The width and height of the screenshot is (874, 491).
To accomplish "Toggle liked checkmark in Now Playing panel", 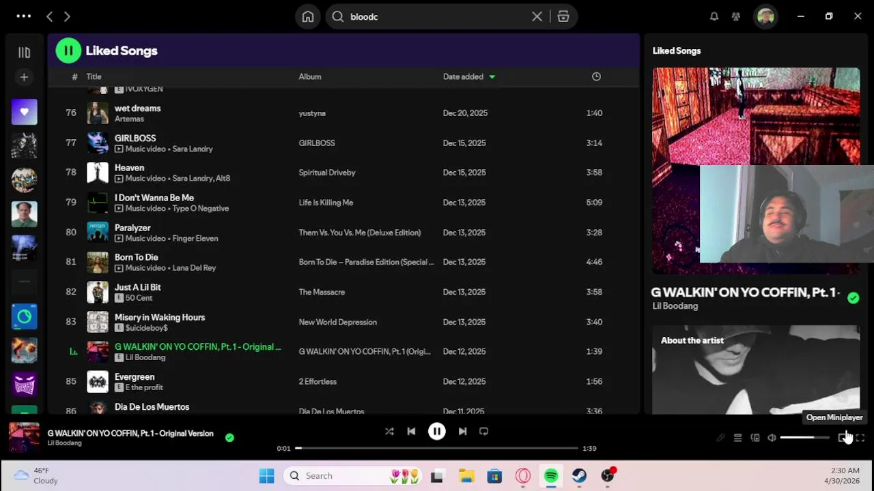I will [853, 298].
